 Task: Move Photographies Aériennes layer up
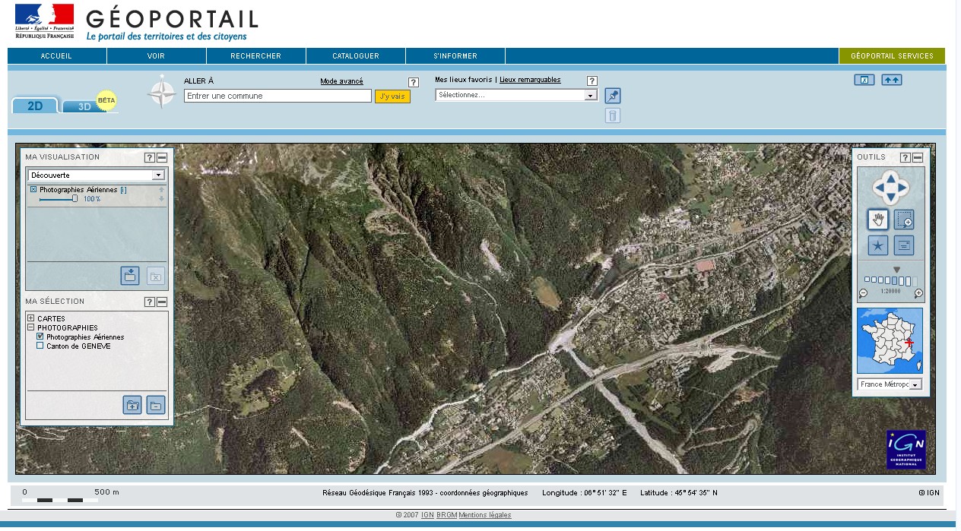161,189
